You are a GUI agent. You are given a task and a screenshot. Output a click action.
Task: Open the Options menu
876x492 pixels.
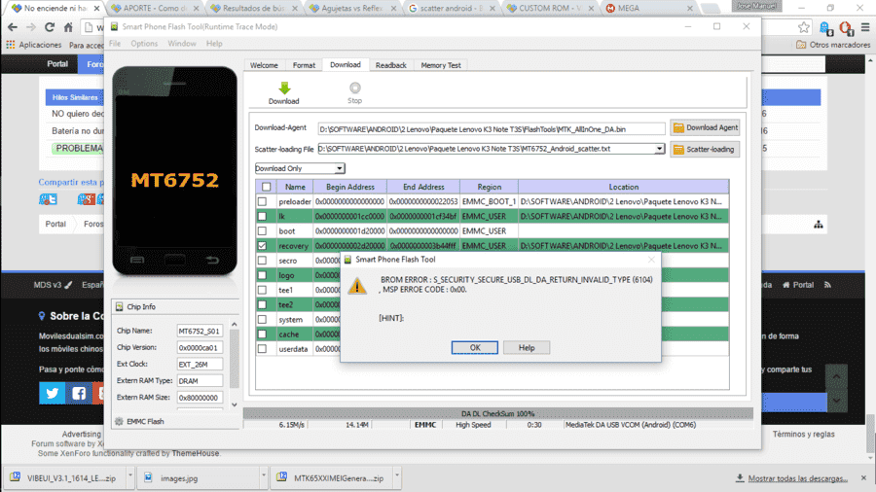(x=144, y=44)
